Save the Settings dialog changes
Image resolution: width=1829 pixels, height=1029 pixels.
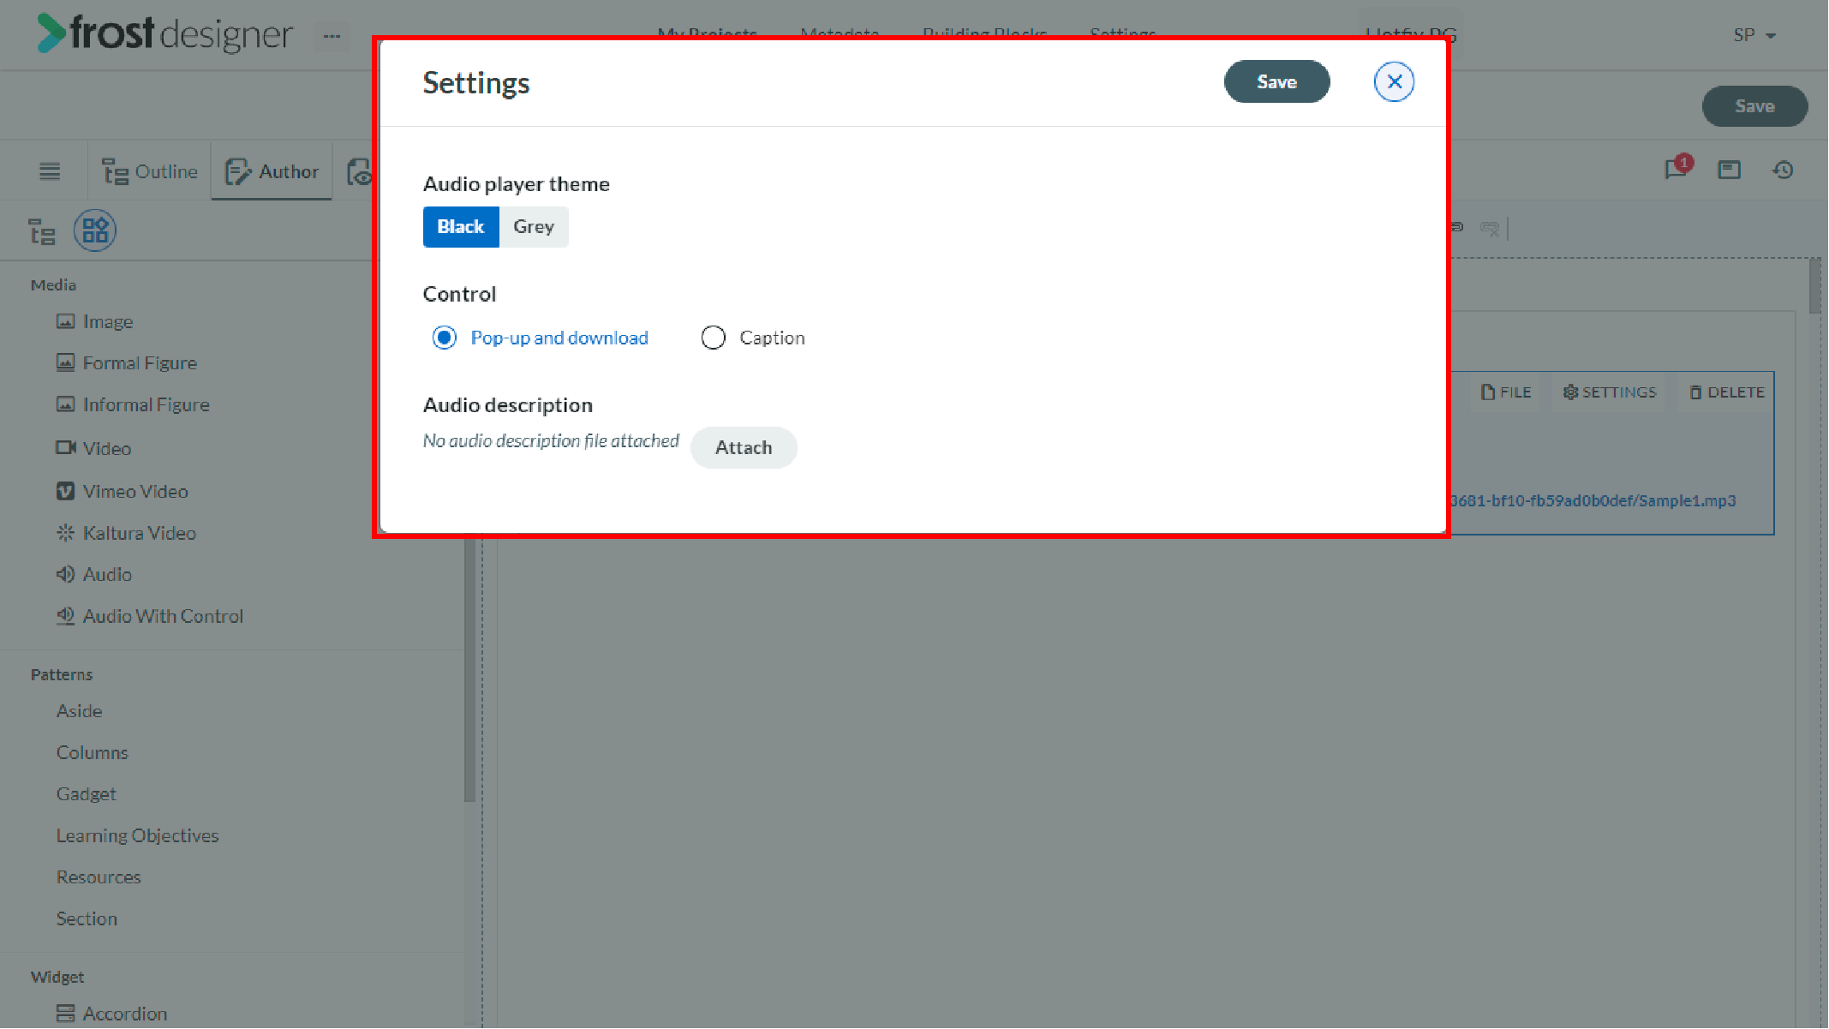click(1276, 81)
